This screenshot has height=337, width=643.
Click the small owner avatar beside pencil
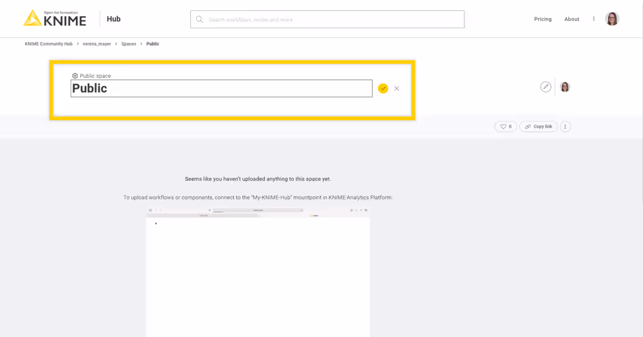(x=565, y=87)
